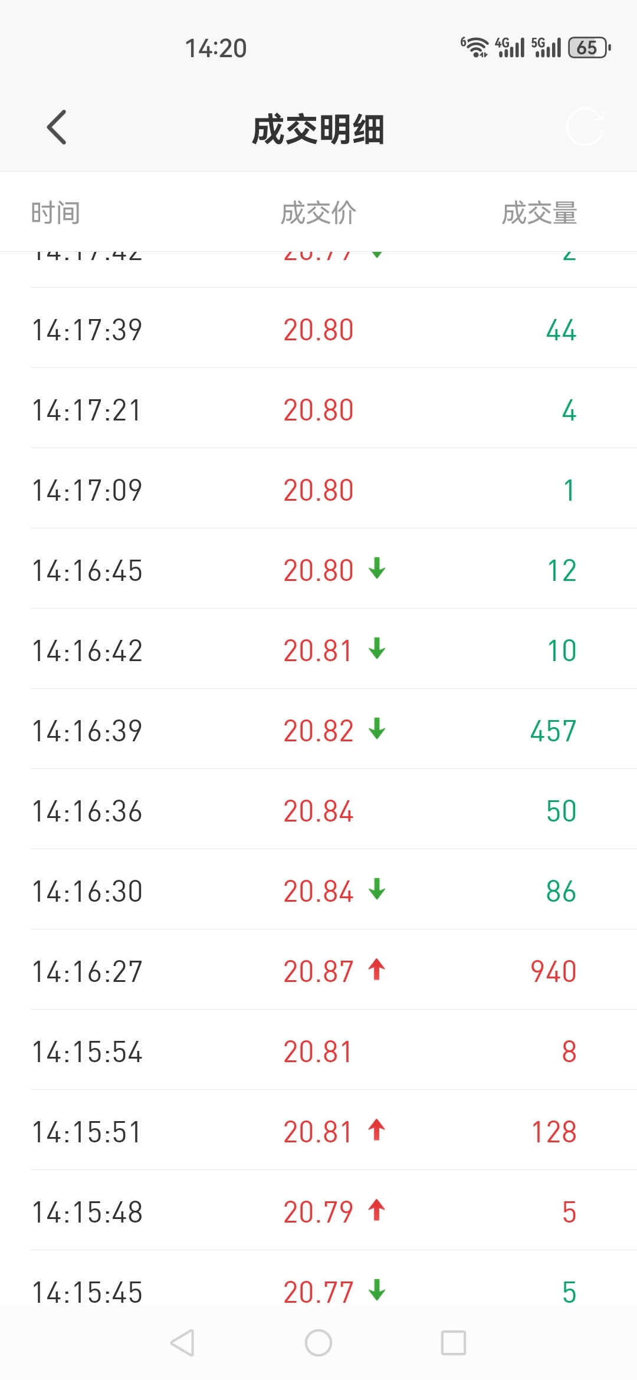Tap the battery indicator showing 65

point(589,48)
